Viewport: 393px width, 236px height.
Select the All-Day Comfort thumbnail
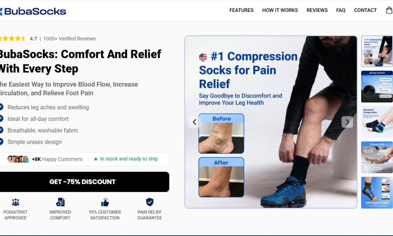377,87
